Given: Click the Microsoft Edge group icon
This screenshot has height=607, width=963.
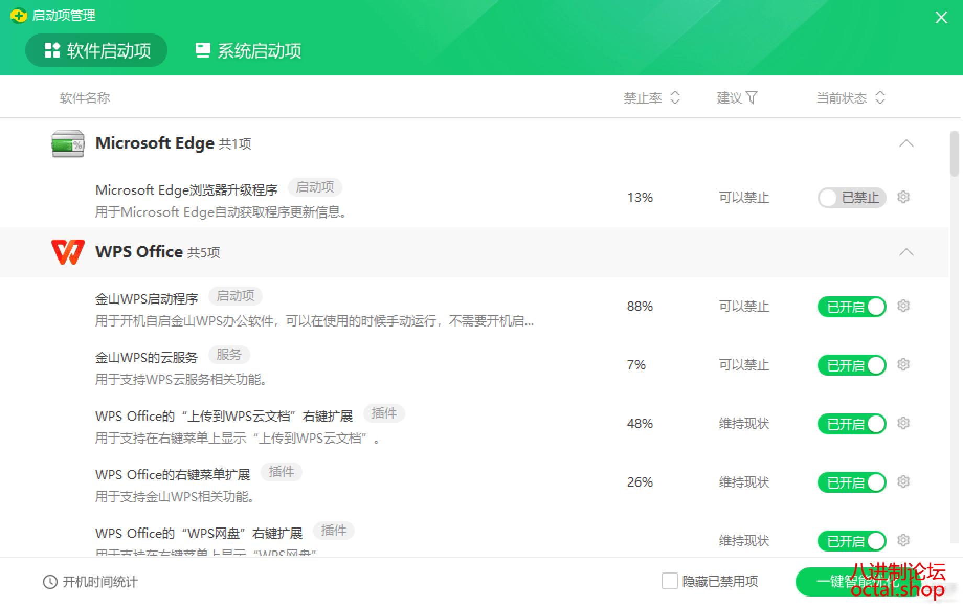Looking at the screenshot, I should point(68,143).
